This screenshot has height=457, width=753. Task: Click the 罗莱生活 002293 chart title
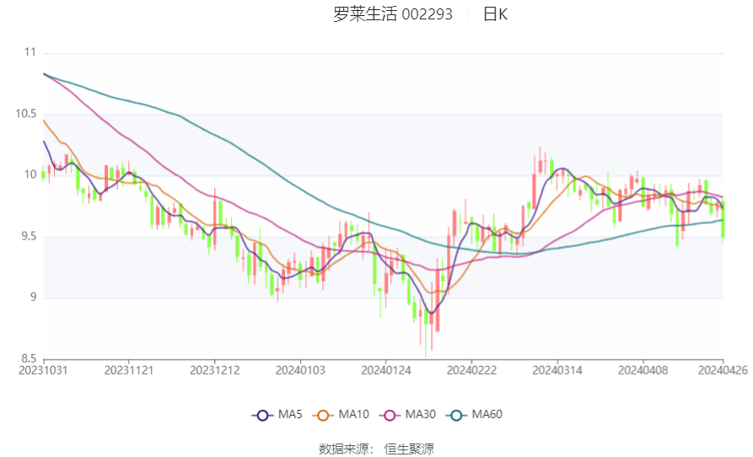(393, 14)
